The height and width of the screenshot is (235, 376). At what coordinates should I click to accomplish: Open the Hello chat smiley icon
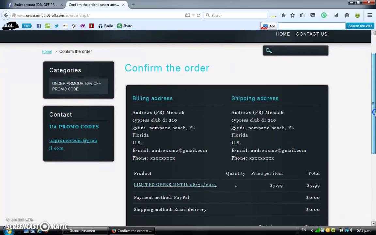tap(347, 15)
